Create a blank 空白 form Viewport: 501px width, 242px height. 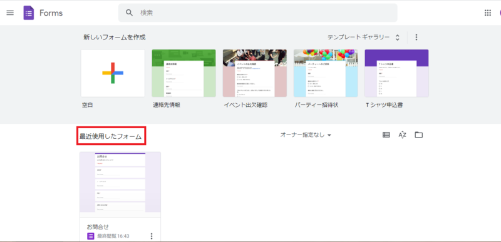click(113, 73)
